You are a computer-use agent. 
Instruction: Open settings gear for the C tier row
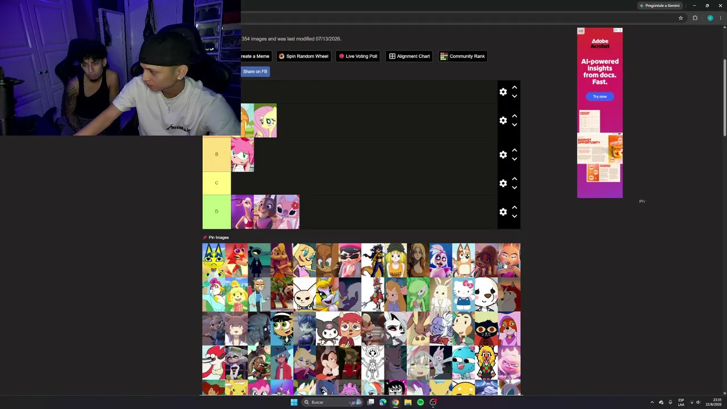pos(503,183)
